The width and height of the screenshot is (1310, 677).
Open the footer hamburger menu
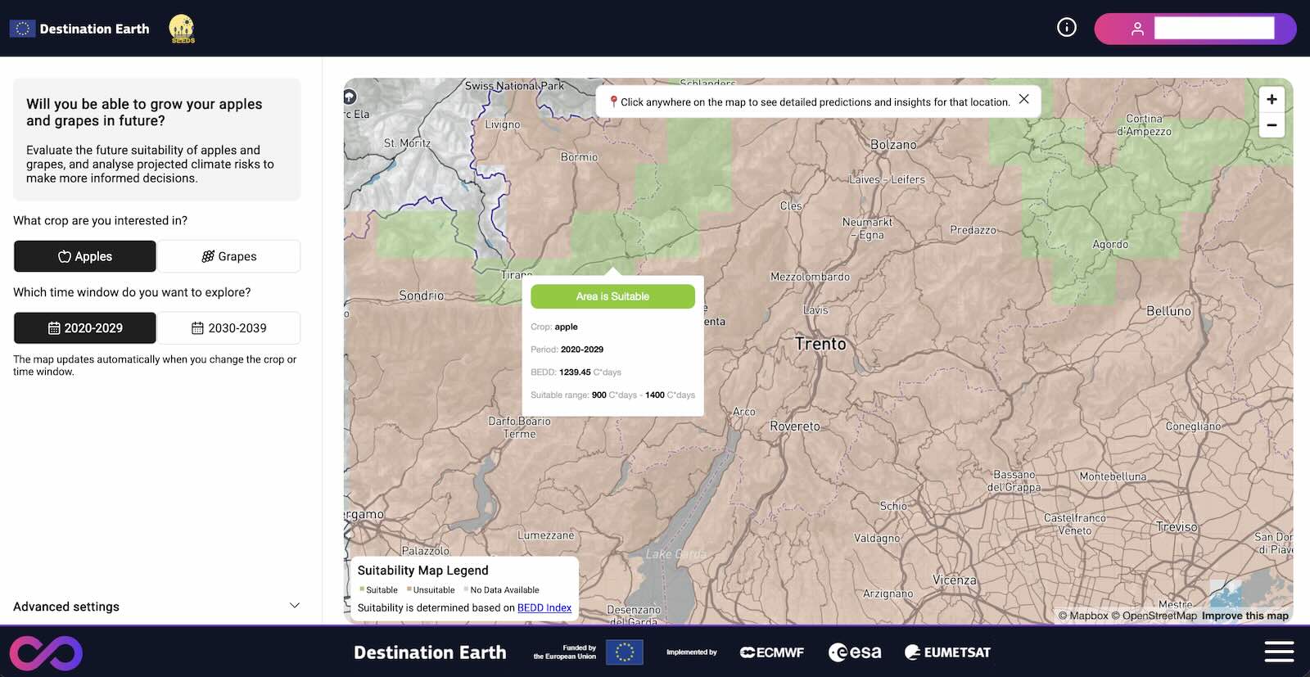(1279, 652)
